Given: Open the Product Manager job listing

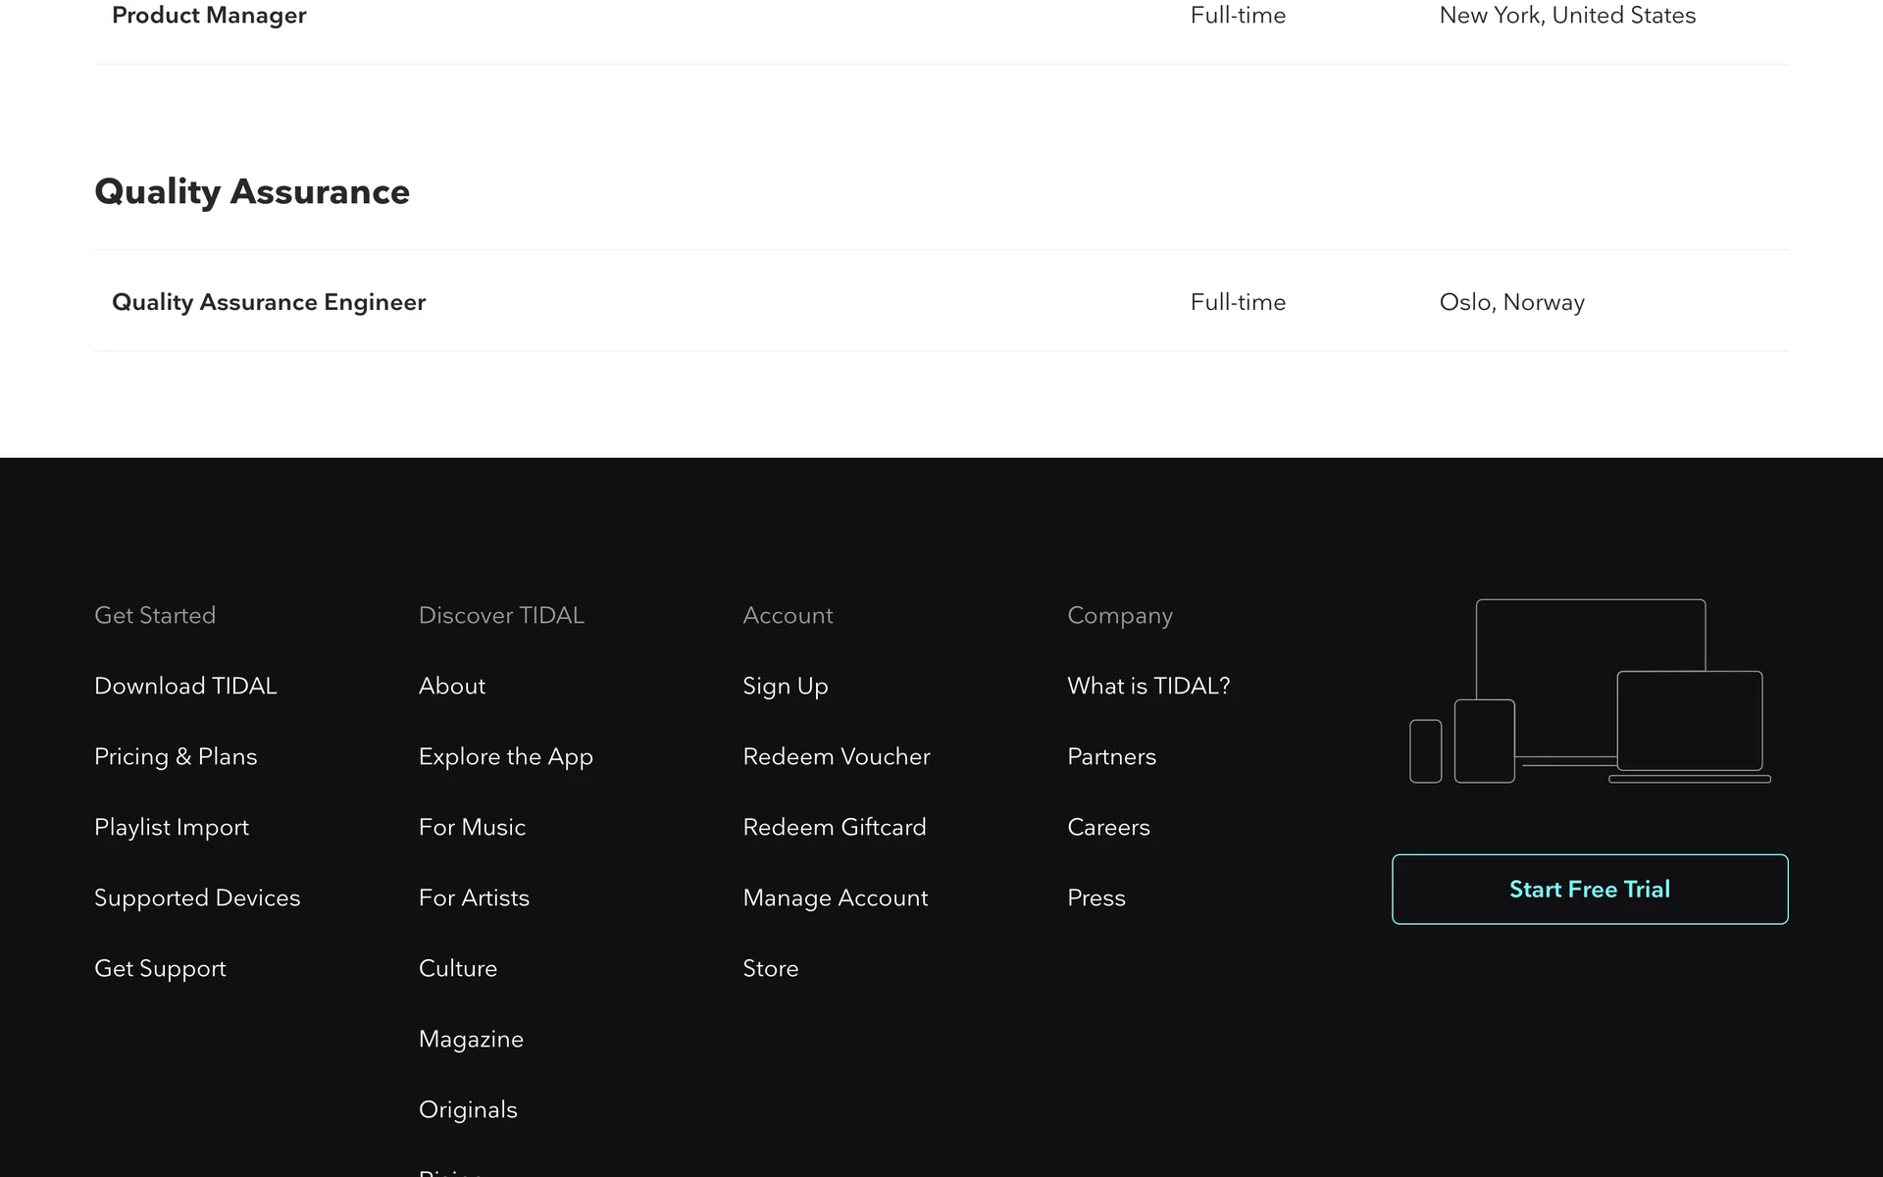Looking at the screenshot, I should coord(209,16).
